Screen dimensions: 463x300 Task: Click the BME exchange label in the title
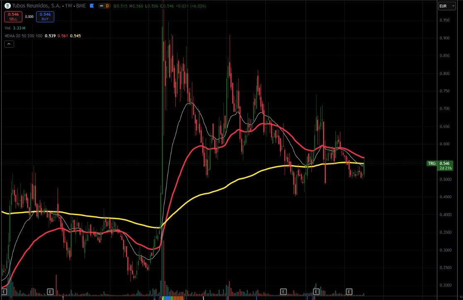pos(81,6)
